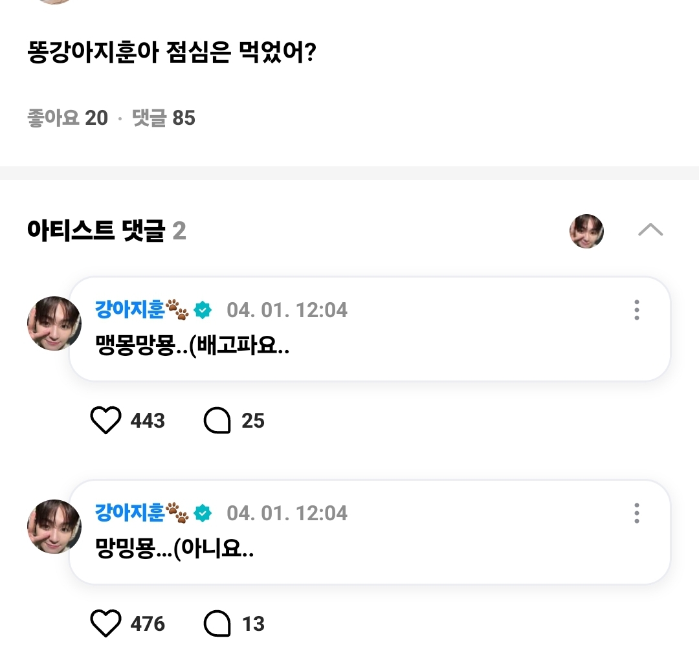Tap the 망밍묭...(아니요.. comment text
This screenshot has height=649, width=699.
[173, 551]
